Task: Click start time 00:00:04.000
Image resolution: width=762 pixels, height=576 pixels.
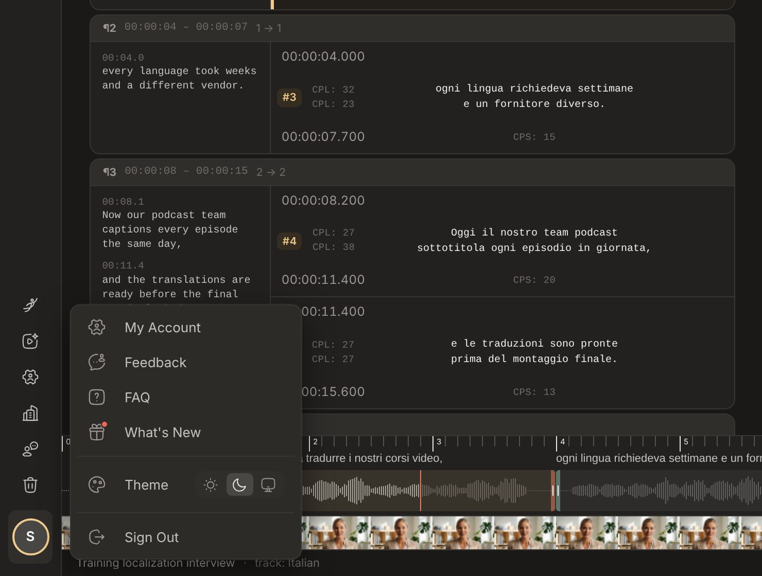Action: pos(323,57)
